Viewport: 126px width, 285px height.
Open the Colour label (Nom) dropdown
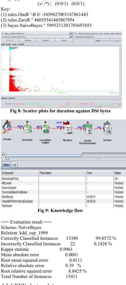tap(37, 37)
